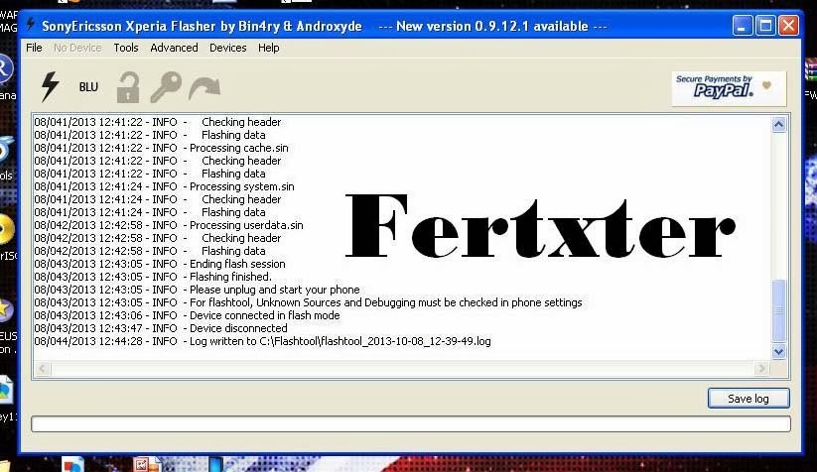Screen dimensions: 817x472
Task: Click log scrollbar up arrow
Action: point(779,124)
